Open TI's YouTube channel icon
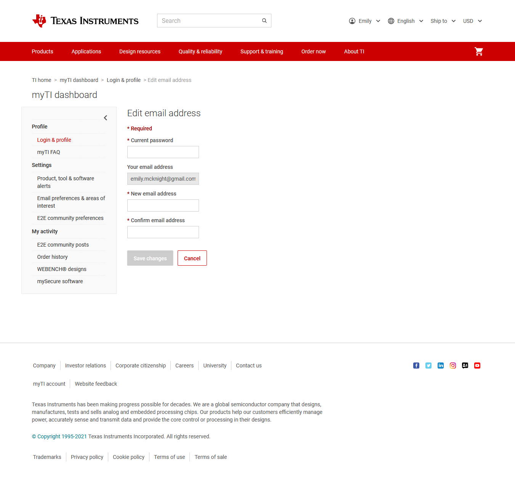Screen dimensions: 515x489 (477, 366)
